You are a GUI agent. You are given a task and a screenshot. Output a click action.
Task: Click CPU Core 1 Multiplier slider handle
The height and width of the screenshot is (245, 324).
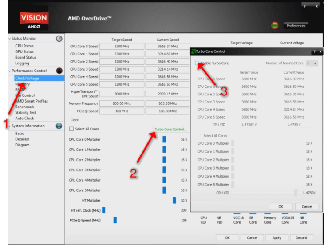point(164,150)
